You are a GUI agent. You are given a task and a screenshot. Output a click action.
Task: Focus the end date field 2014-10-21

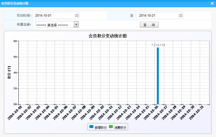click(158, 15)
